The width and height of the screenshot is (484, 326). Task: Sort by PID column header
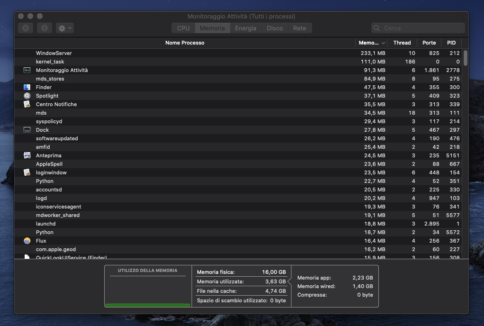point(451,43)
